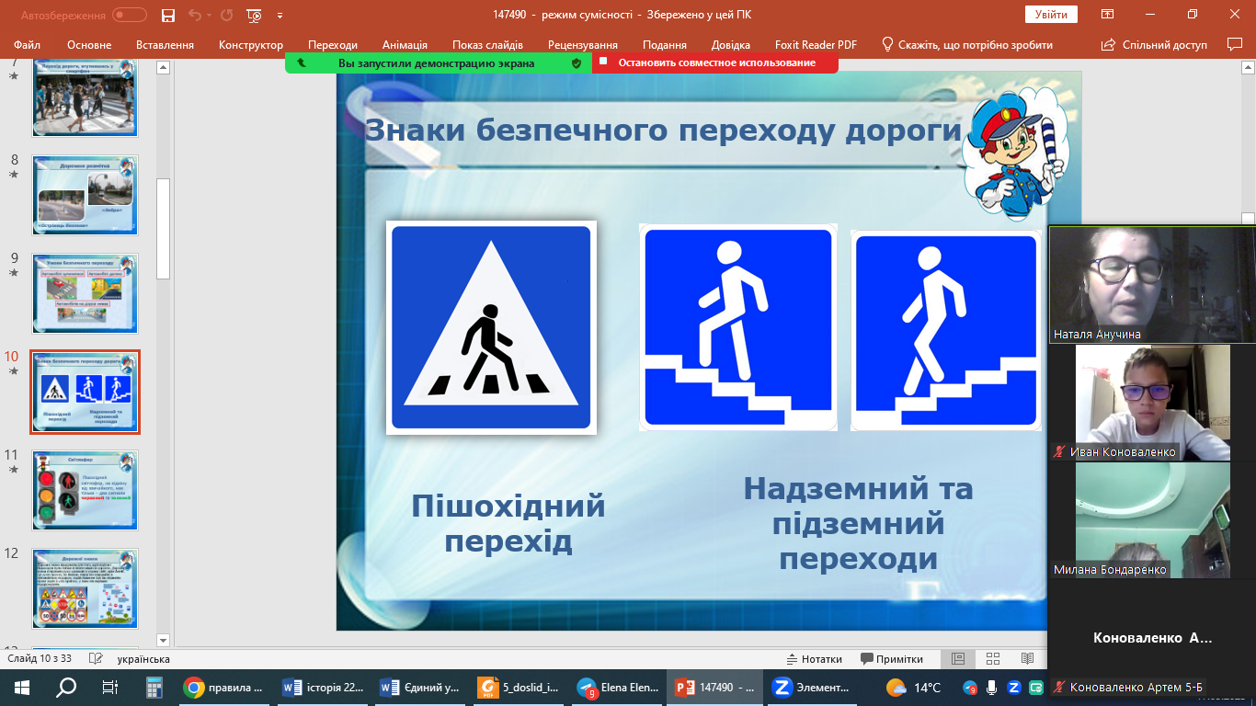This screenshot has width=1256, height=706.
Task: Click the 'Пішохідний перехід' caption text
Action: tap(508, 523)
